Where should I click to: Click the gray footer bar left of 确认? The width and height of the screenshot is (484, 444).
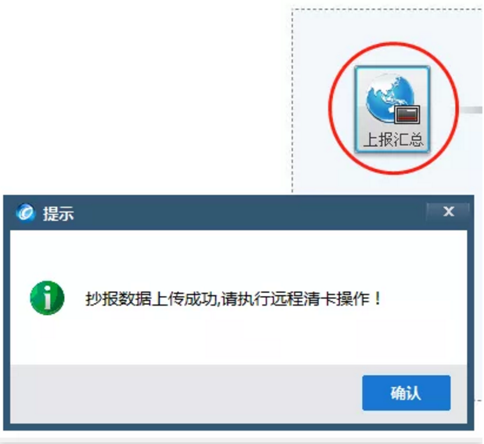pos(185,393)
